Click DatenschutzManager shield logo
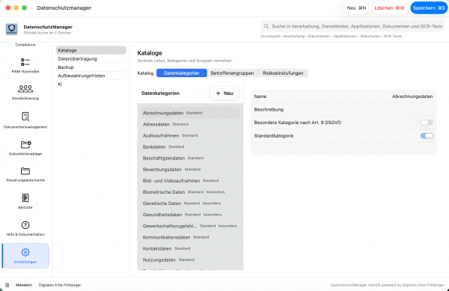The width and height of the screenshot is (449, 291). [12, 29]
